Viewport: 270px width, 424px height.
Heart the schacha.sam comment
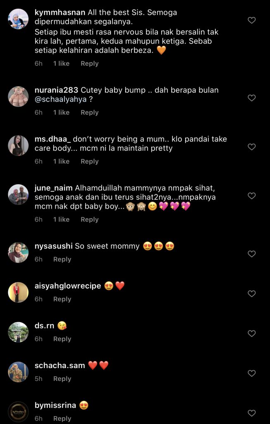point(252,373)
